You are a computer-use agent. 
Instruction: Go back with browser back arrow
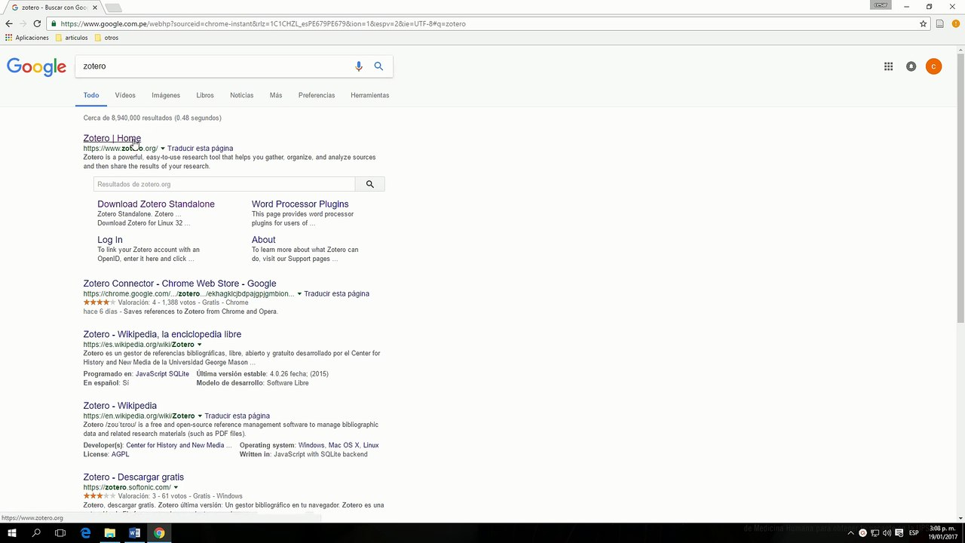click(x=9, y=23)
